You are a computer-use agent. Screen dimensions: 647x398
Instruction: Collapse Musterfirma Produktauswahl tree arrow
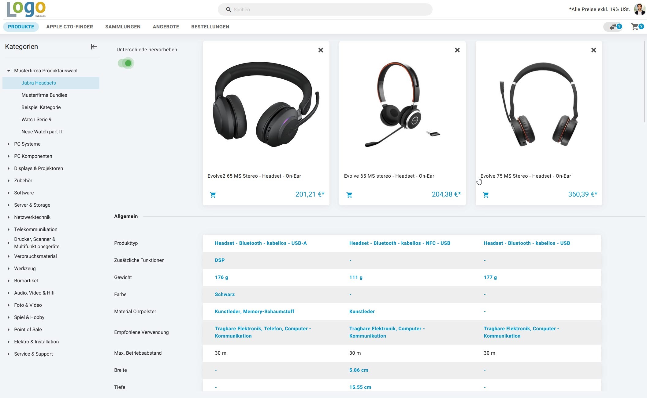[x=9, y=71]
